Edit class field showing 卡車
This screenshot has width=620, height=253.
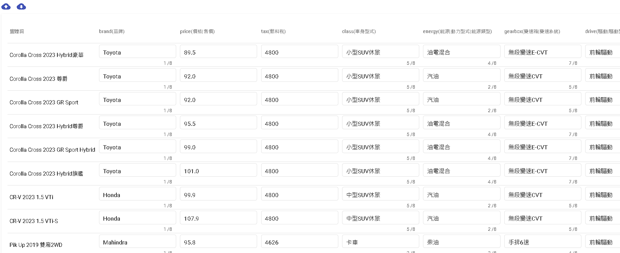381,241
